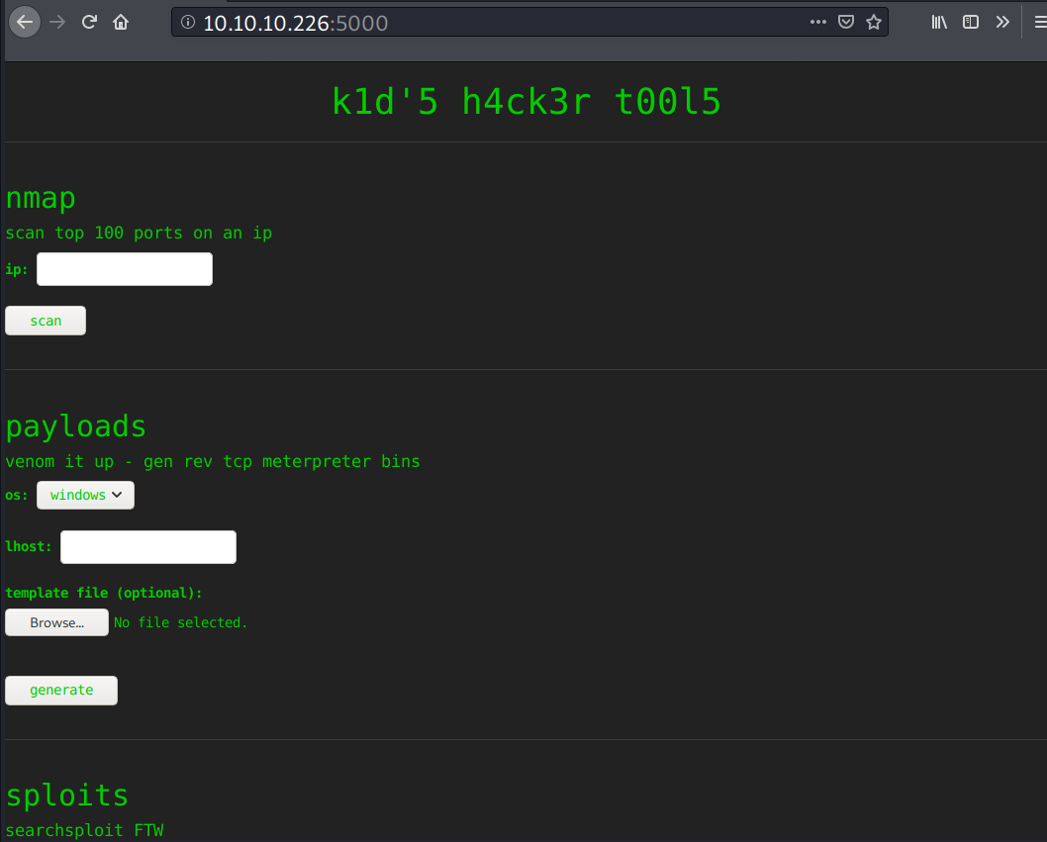1047x842 pixels.
Task: Open page actions three-dot menu
Action: (817, 22)
